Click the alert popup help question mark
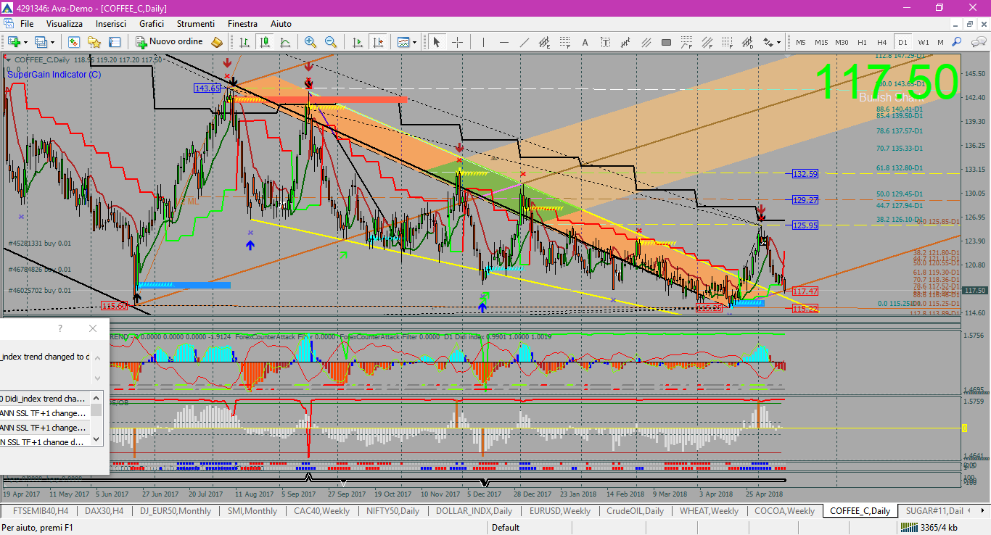The height and width of the screenshot is (535, 991). (60, 328)
